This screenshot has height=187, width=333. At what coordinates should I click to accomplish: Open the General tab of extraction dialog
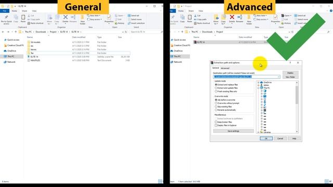215,68
